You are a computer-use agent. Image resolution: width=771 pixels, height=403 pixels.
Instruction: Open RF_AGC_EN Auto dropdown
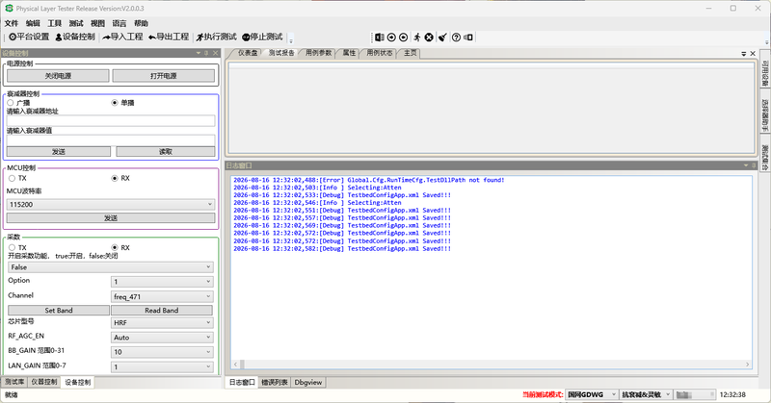coord(162,338)
